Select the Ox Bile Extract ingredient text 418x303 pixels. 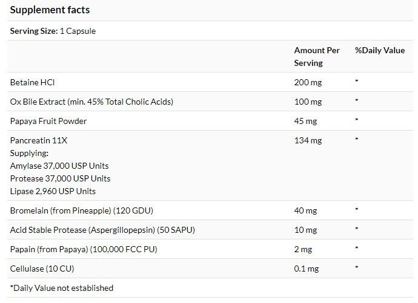point(91,102)
